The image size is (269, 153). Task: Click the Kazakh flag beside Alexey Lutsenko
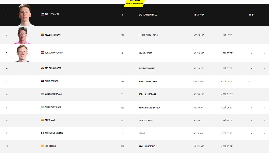click(42, 107)
